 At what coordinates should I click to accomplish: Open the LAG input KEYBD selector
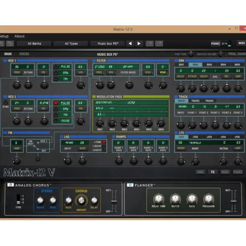[x=69, y=143]
